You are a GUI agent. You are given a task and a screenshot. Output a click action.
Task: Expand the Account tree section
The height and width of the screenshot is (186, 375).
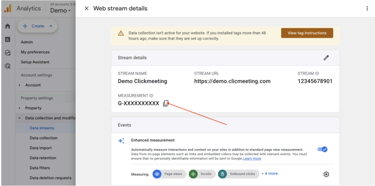19,85
